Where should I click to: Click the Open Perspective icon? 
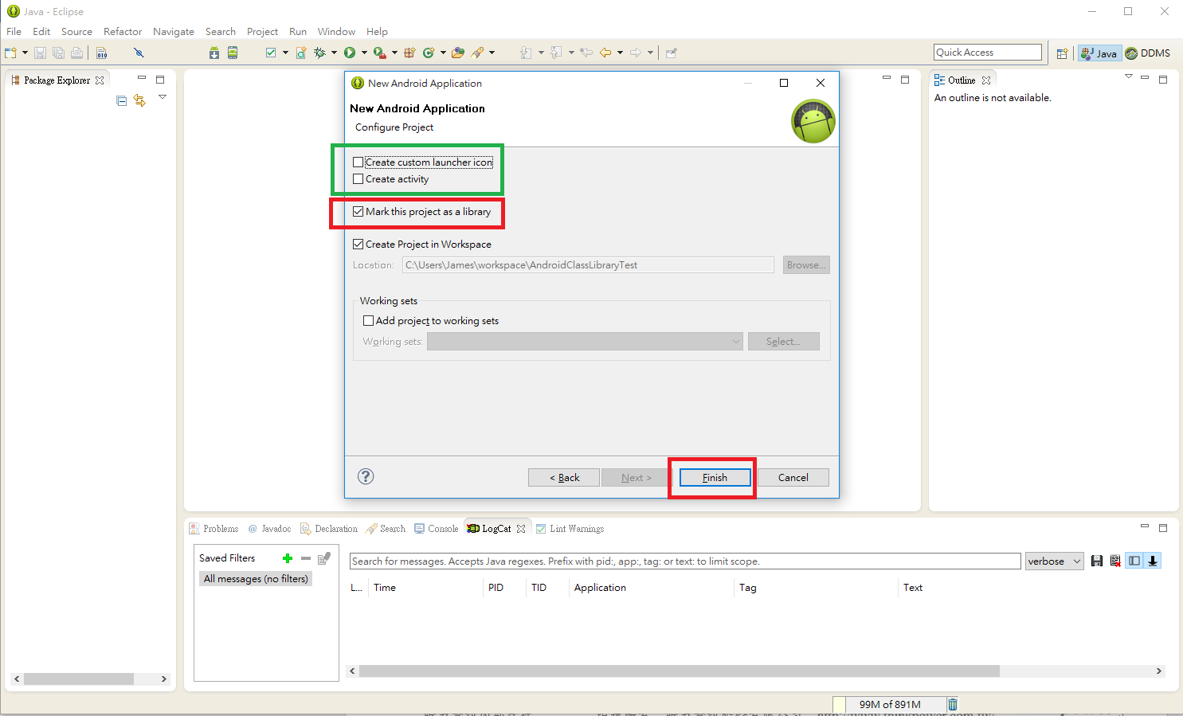click(x=1062, y=53)
